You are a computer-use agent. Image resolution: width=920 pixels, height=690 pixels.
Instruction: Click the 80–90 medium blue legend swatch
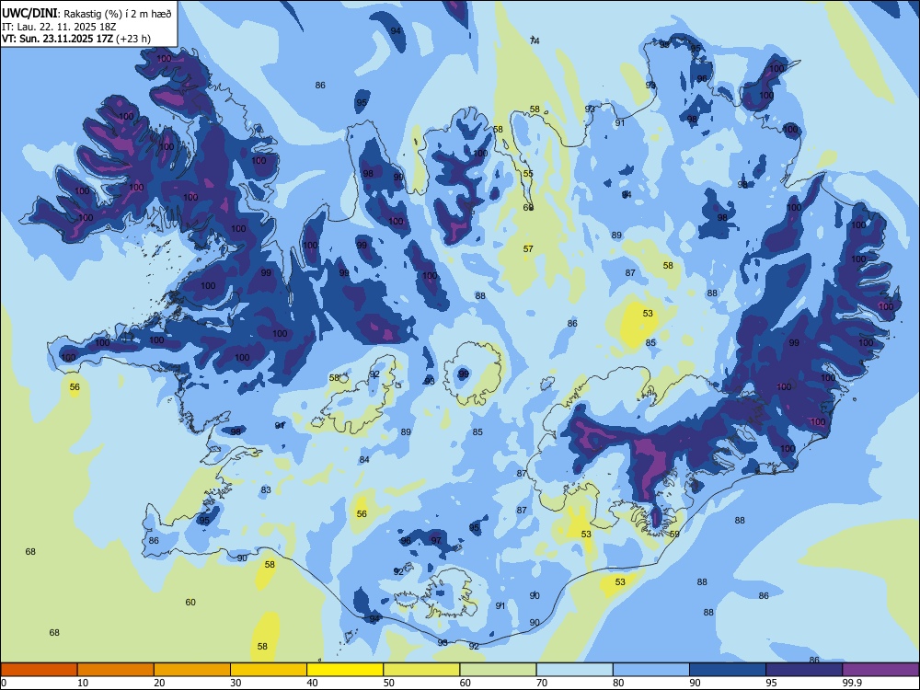click(650, 670)
